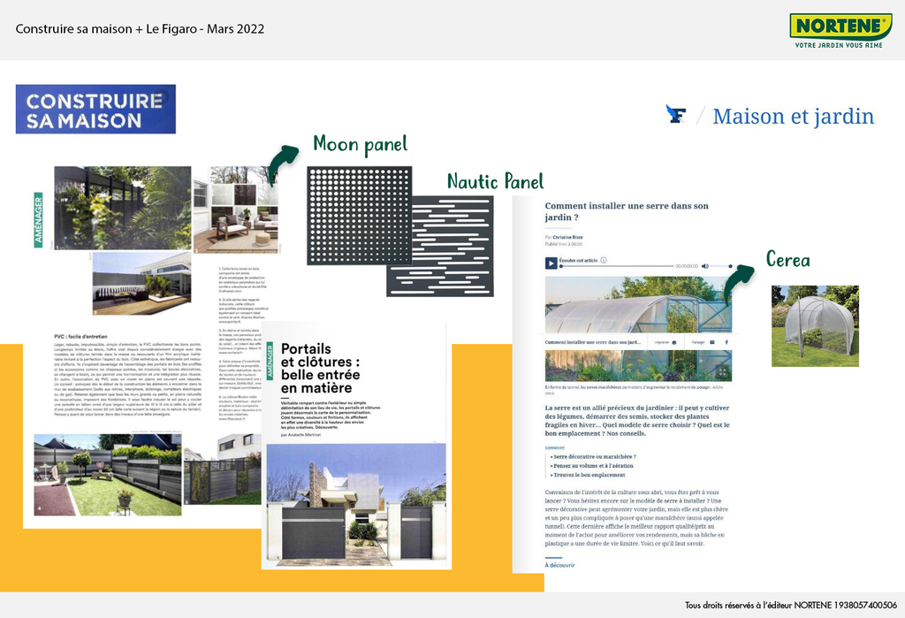
Task: Select the Moon panel dotted thumbnail
Action: (x=359, y=216)
